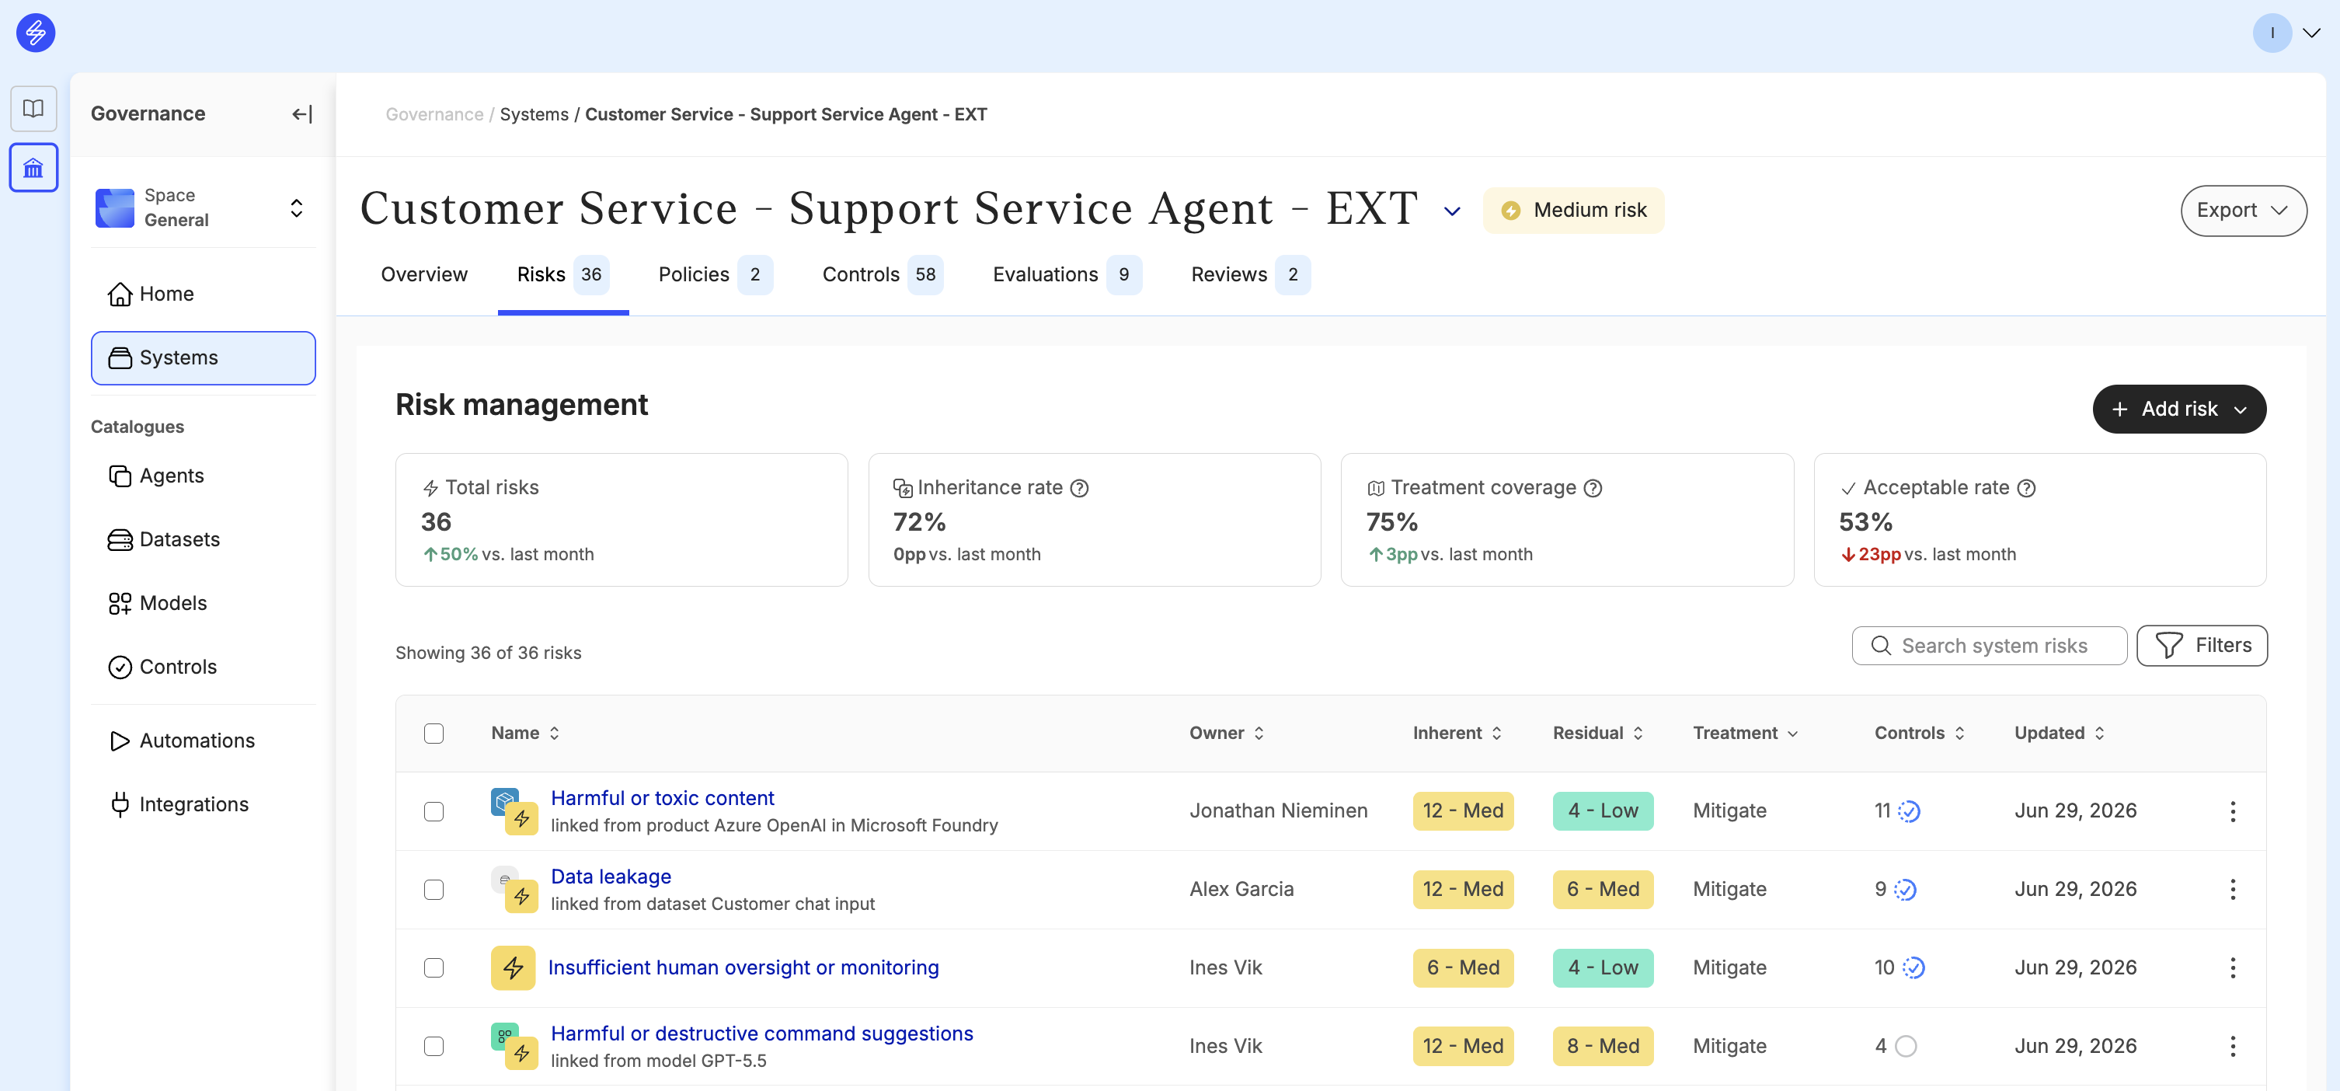Screen dimensions: 2340x1091
Task: Open the Datasets catalogue
Action: pyautogui.click(x=203, y=539)
